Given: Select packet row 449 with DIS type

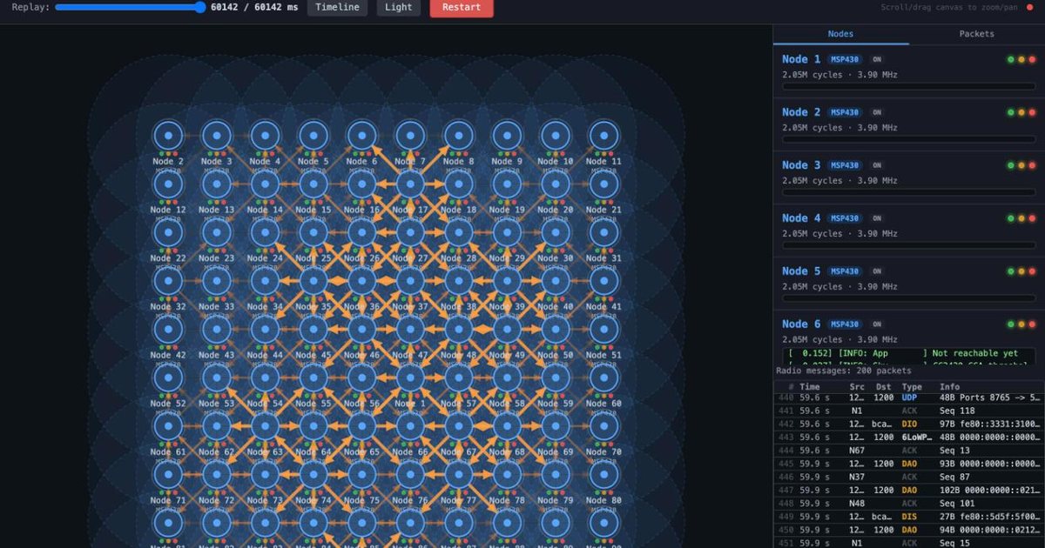Looking at the screenshot, I should pyautogui.click(x=909, y=517).
